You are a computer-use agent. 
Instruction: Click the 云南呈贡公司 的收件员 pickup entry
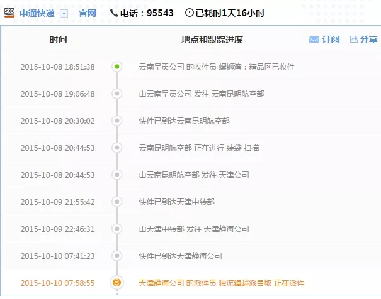coord(217,67)
